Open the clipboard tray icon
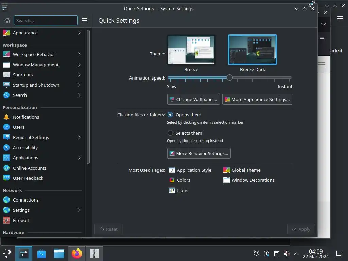This screenshot has width=348, height=261. pos(277,254)
